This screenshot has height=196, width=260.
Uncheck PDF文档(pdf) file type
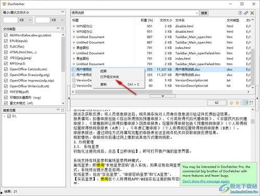click(x=6, y=92)
